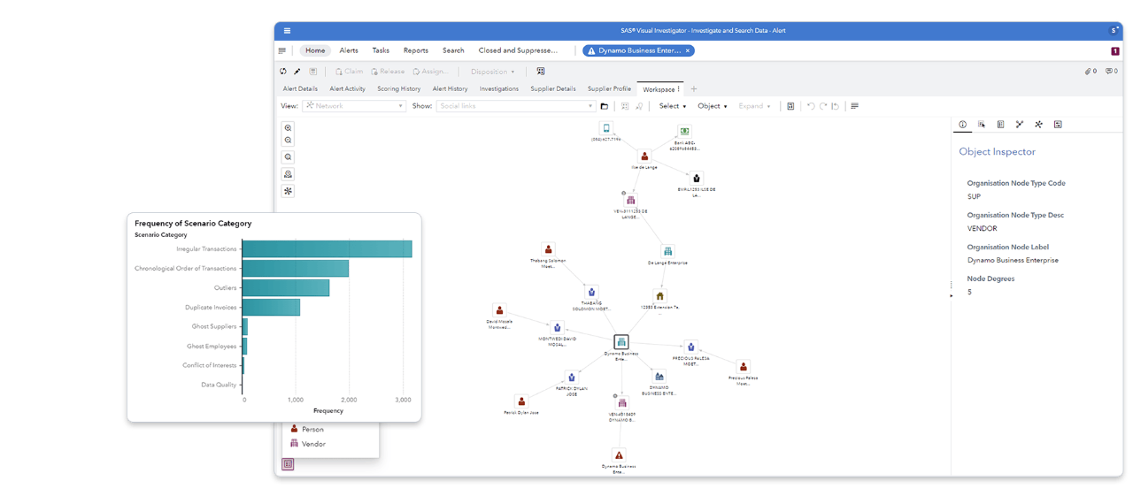The width and height of the screenshot is (1133, 496).
Task: Open the Workspace tab options menu (three dots)
Action: [679, 89]
